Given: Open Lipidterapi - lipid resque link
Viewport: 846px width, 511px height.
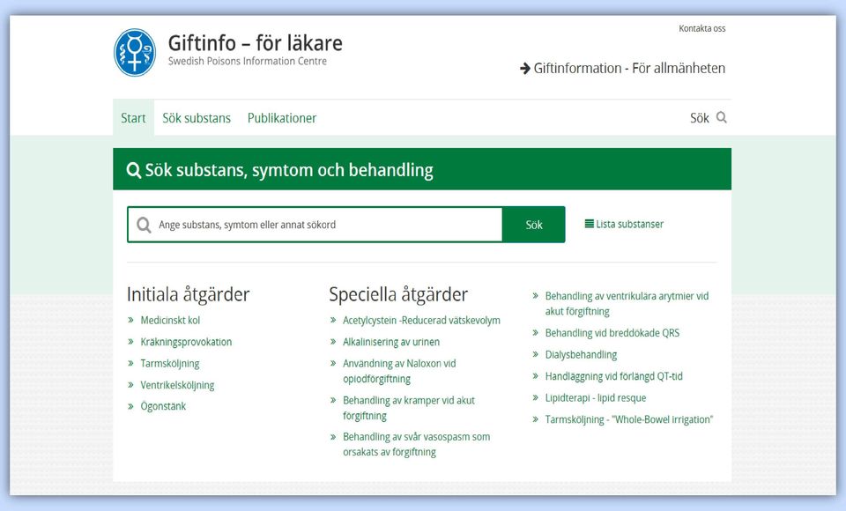Looking at the screenshot, I should tap(595, 397).
